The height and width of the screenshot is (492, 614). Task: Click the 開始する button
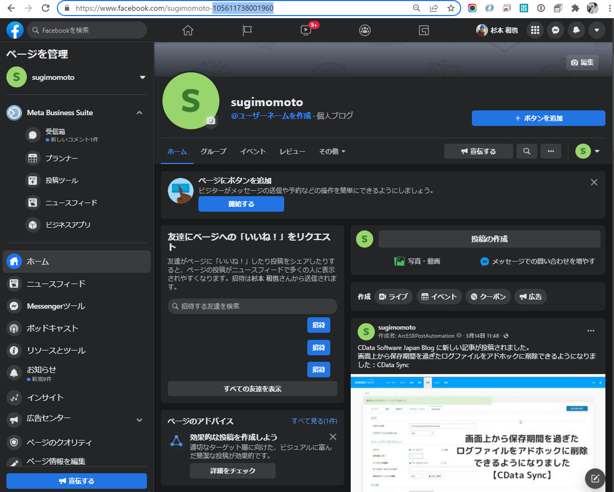pos(241,204)
